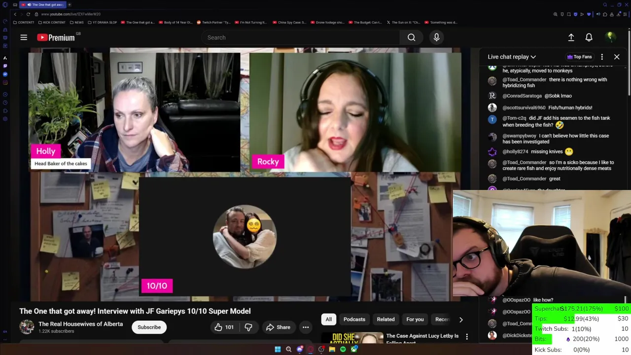Open a new browser tab with plus
631x355 pixels.
click(x=70, y=4)
